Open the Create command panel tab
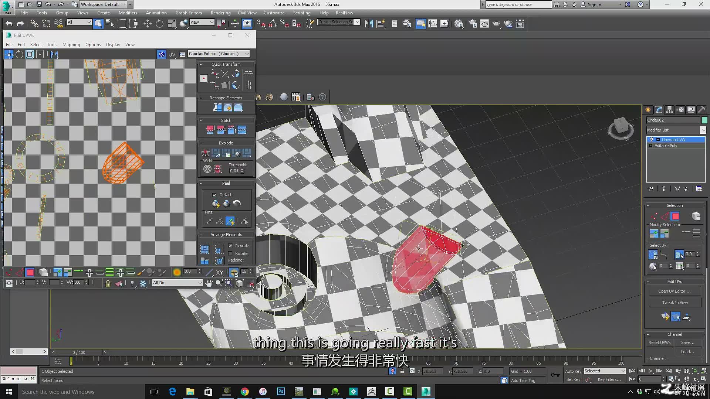This screenshot has height=399, width=710. [x=648, y=110]
